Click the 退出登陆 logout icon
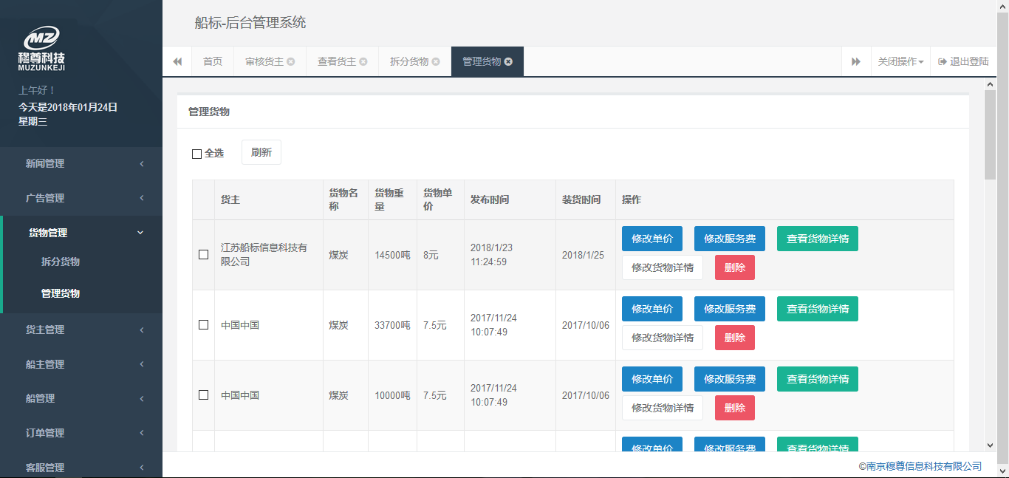Viewport: 1009px width, 478px height. coord(943,62)
